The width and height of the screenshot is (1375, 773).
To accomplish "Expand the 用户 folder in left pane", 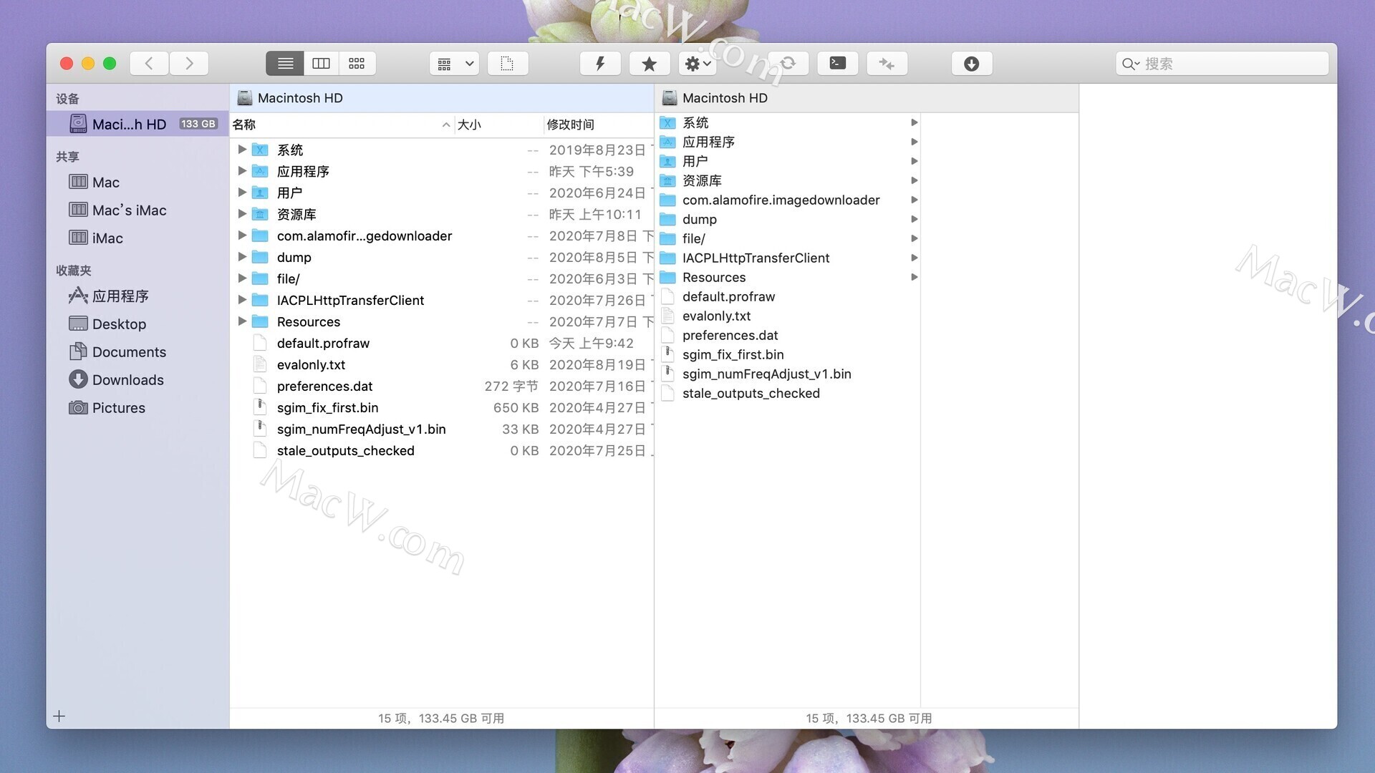I will (242, 193).
